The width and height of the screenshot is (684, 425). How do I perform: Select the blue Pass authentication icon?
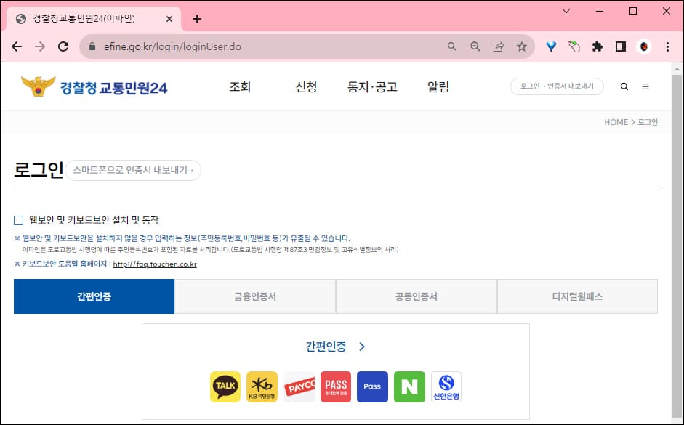coord(372,386)
